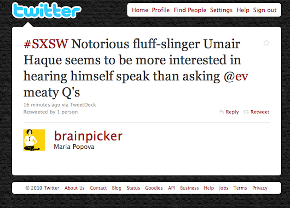Open the TweetDeck source link

pyautogui.click(x=83, y=105)
